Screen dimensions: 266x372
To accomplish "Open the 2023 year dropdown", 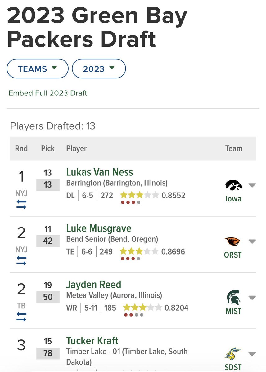I will pos(99,69).
